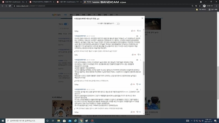The height and width of the screenshot is (123, 219).
Task: Sort article comments by 최신순
Action: [65, 34]
